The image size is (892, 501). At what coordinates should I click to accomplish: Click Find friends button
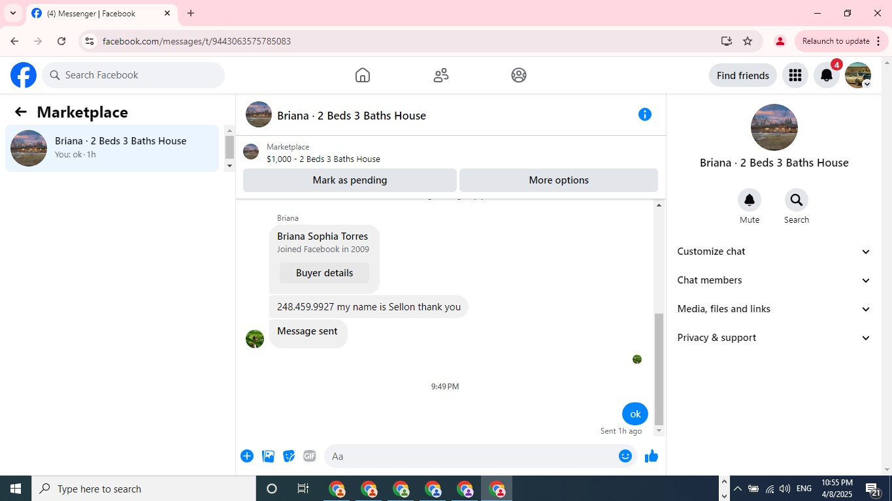click(743, 75)
